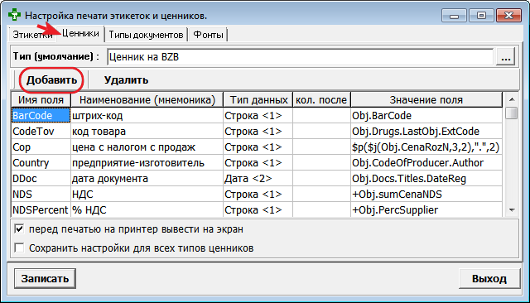The height and width of the screenshot is (303, 530).
Task: Click the Значение поля column header
Action: 426,100
